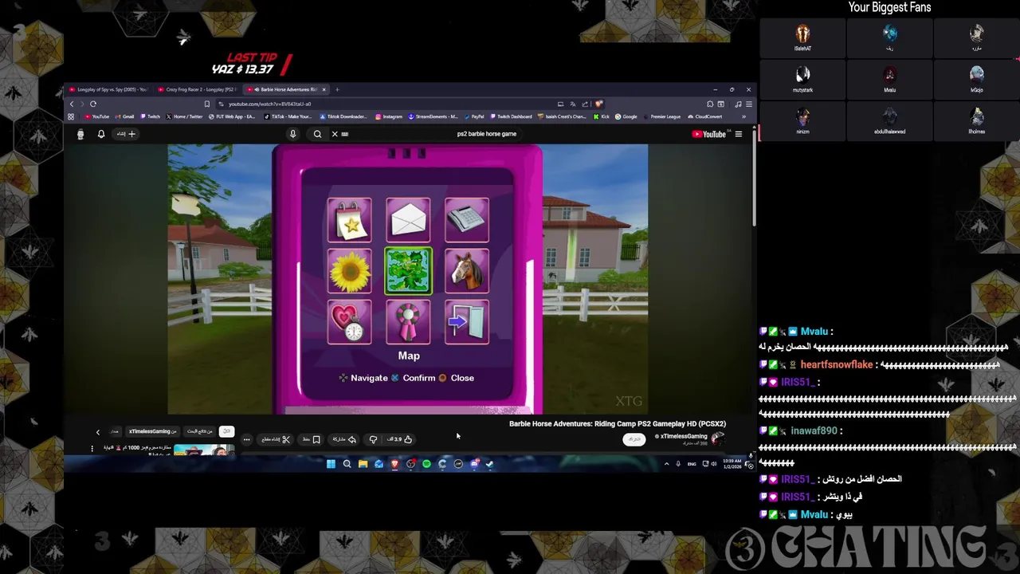Clear the YouTube search query with X

[335, 134]
